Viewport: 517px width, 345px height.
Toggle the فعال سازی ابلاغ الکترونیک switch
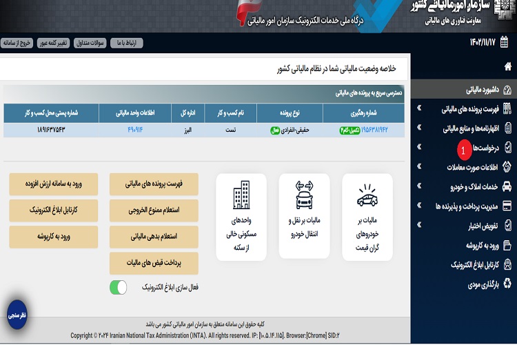click(118, 287)
